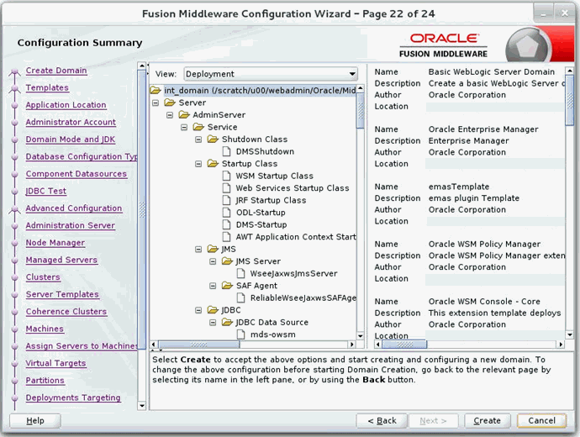
Task: Click the Web Services Startup Class file icon
Action: pyautogui.click(x=226, y=187)
